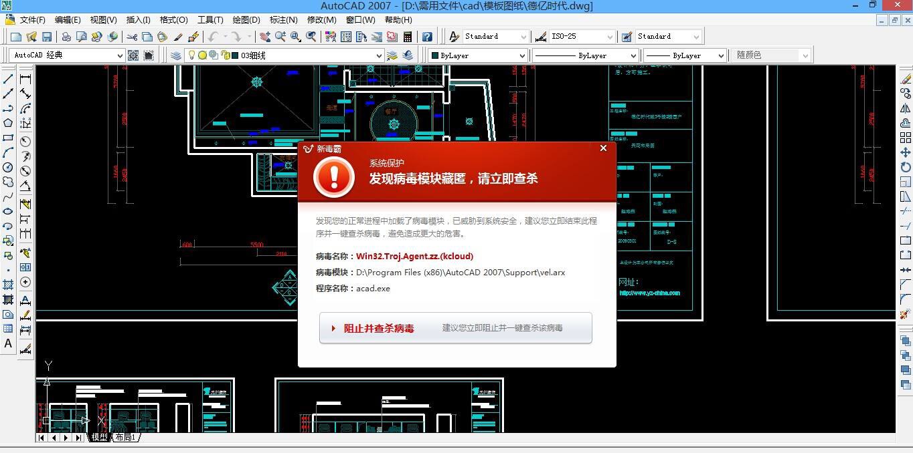Image resolution: width=913 pixels, height=453 pixels.
Task: Click the layer color swatch next to 03细线
Action: (x=234, y=55)
